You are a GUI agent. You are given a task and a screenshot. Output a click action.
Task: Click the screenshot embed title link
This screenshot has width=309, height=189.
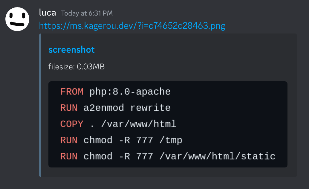pyautogui.click(x=71, y=50)
